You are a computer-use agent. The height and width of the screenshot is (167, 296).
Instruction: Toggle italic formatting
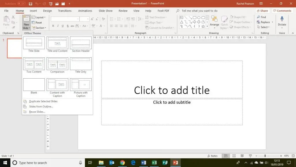[x=58, y=26]
